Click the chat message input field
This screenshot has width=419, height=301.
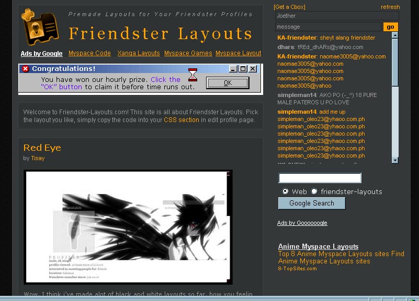(x=328, y=27)
